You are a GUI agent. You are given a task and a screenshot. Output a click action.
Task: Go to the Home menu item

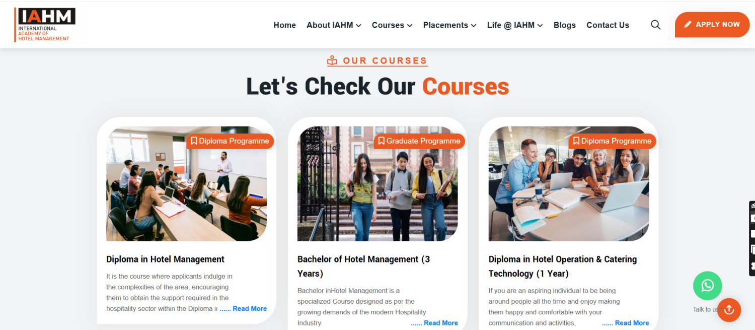pyautogui.click(x=285, y=25)
